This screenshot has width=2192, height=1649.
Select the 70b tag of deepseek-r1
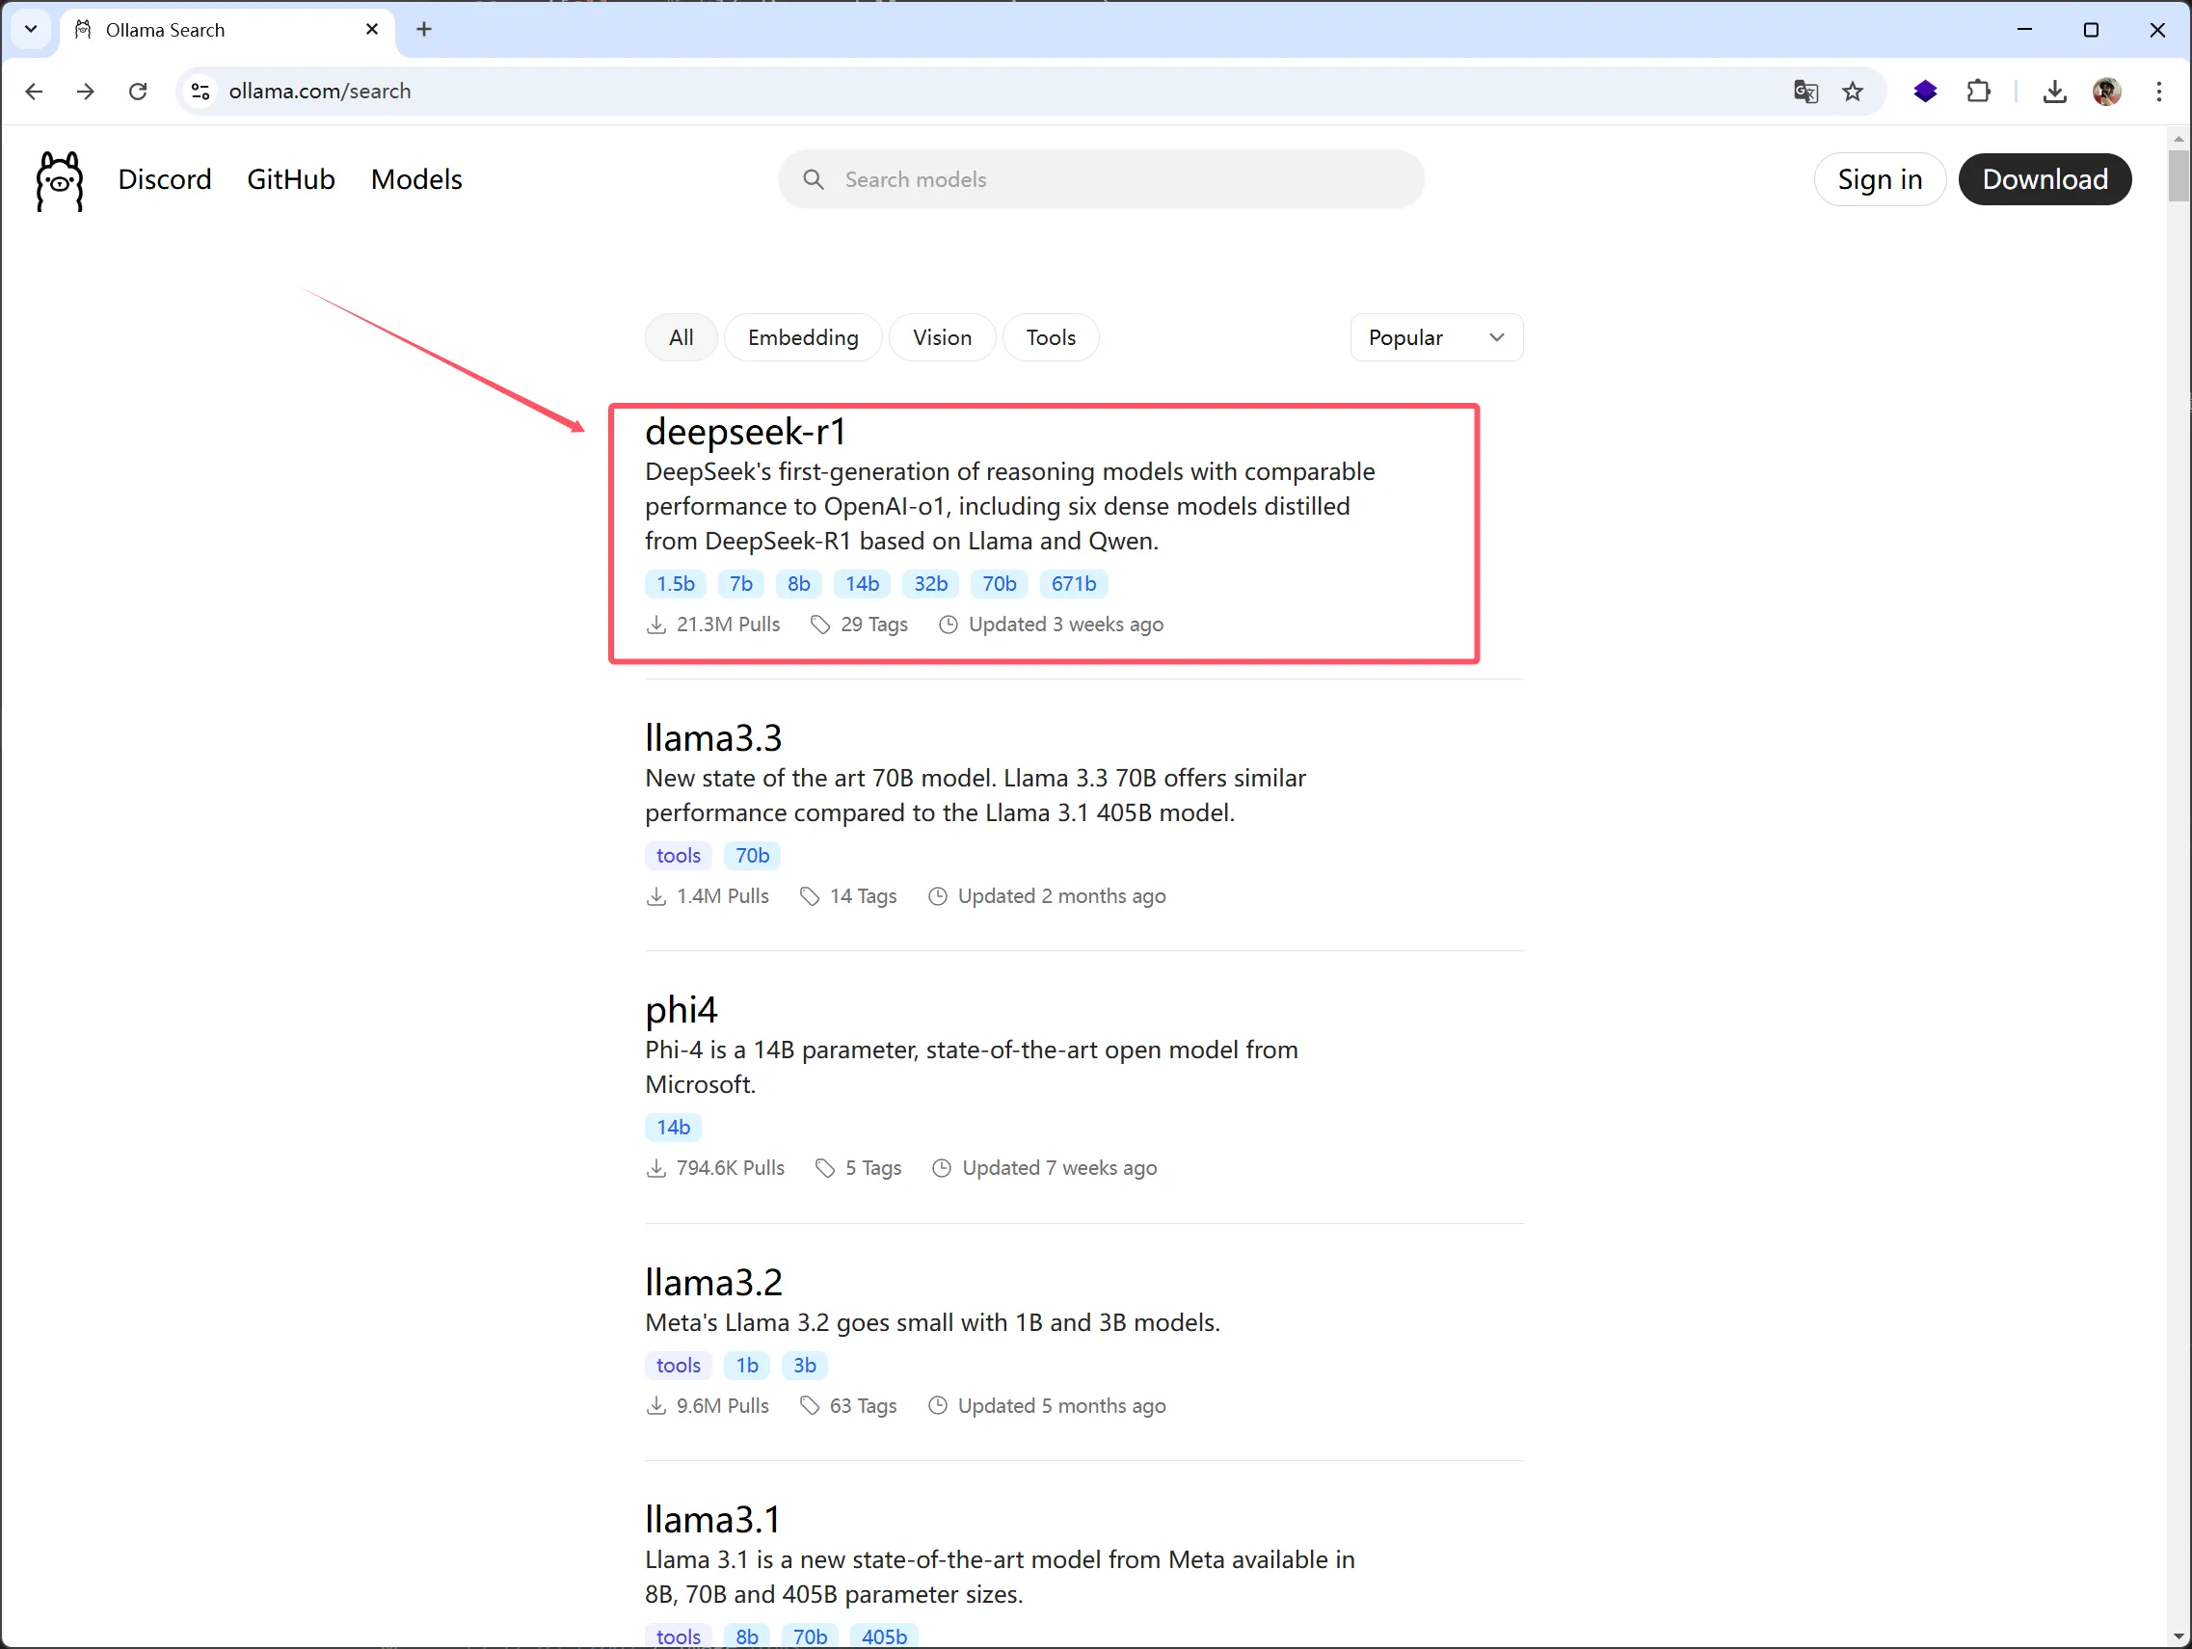999,584
